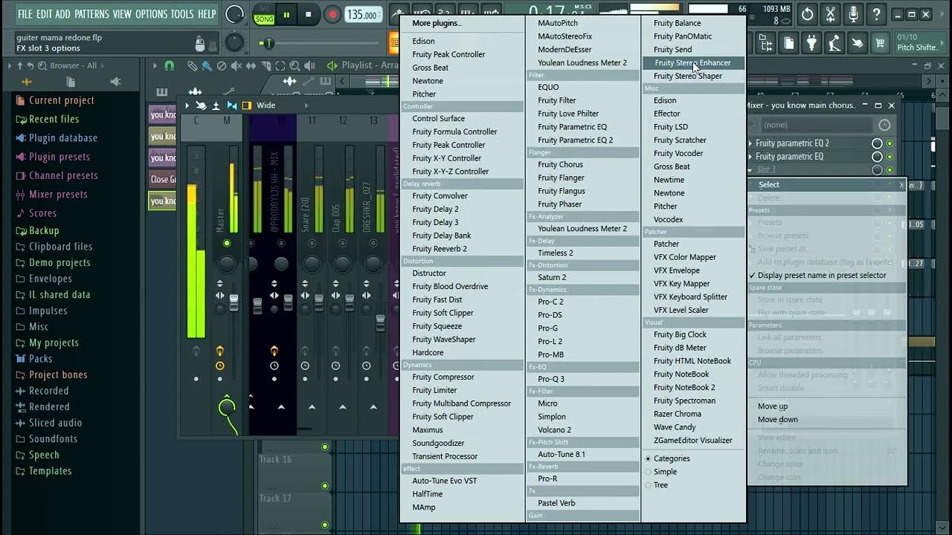Open the Playlist options arrow menu

155,65
